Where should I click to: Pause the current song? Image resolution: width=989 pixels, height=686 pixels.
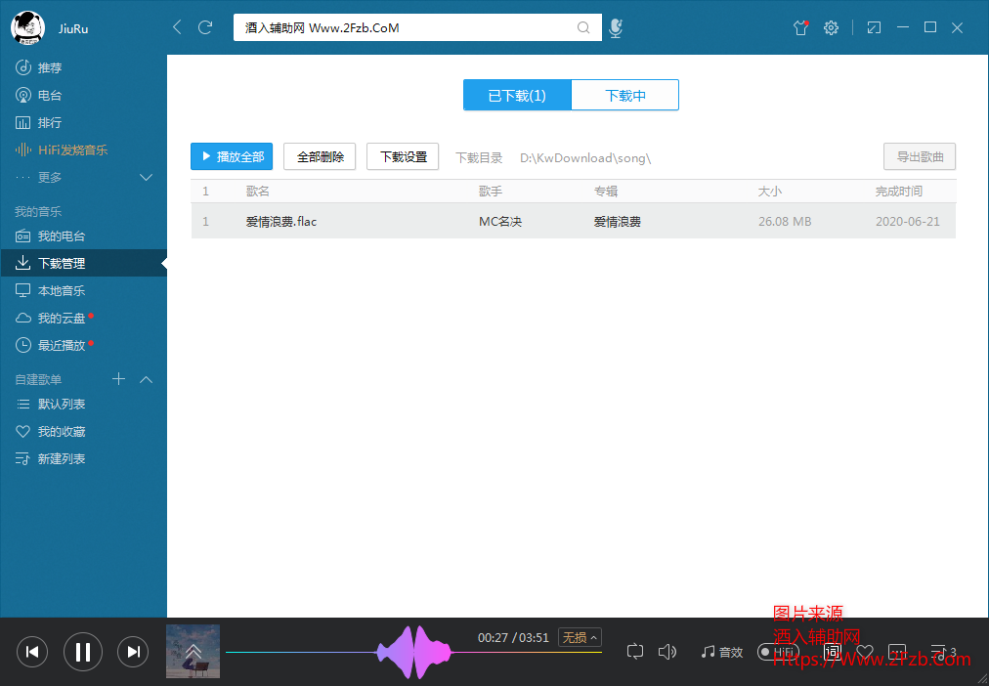pyautogui.click(x=83, y=652)
